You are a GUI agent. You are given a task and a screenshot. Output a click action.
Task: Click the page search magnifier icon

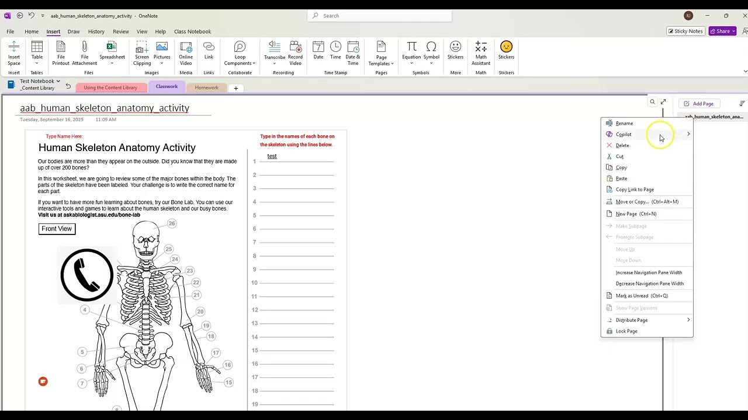652,102
